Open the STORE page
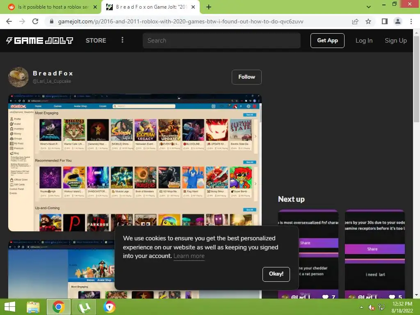The image size is (420, 315). coord(96,41)
